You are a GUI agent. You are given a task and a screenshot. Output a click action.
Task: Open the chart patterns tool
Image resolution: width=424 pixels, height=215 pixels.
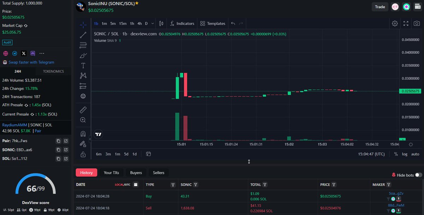[x=83, y=75]
